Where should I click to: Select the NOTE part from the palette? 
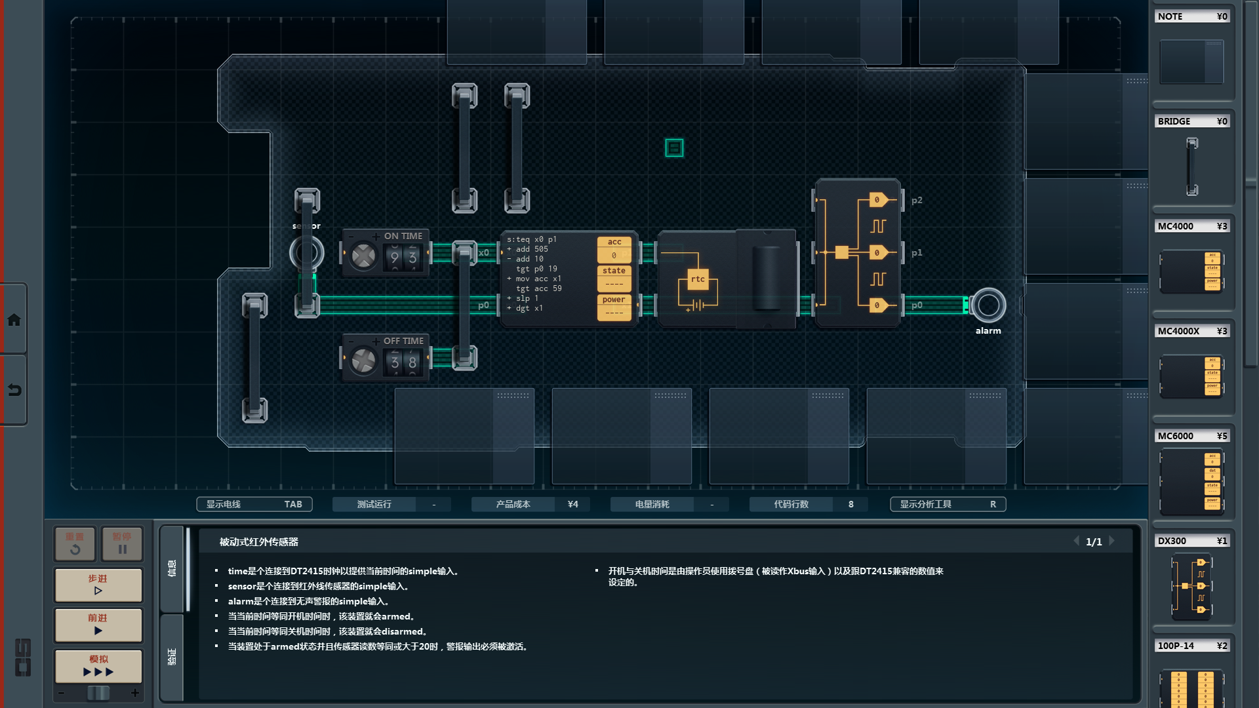click(1191, 61)
